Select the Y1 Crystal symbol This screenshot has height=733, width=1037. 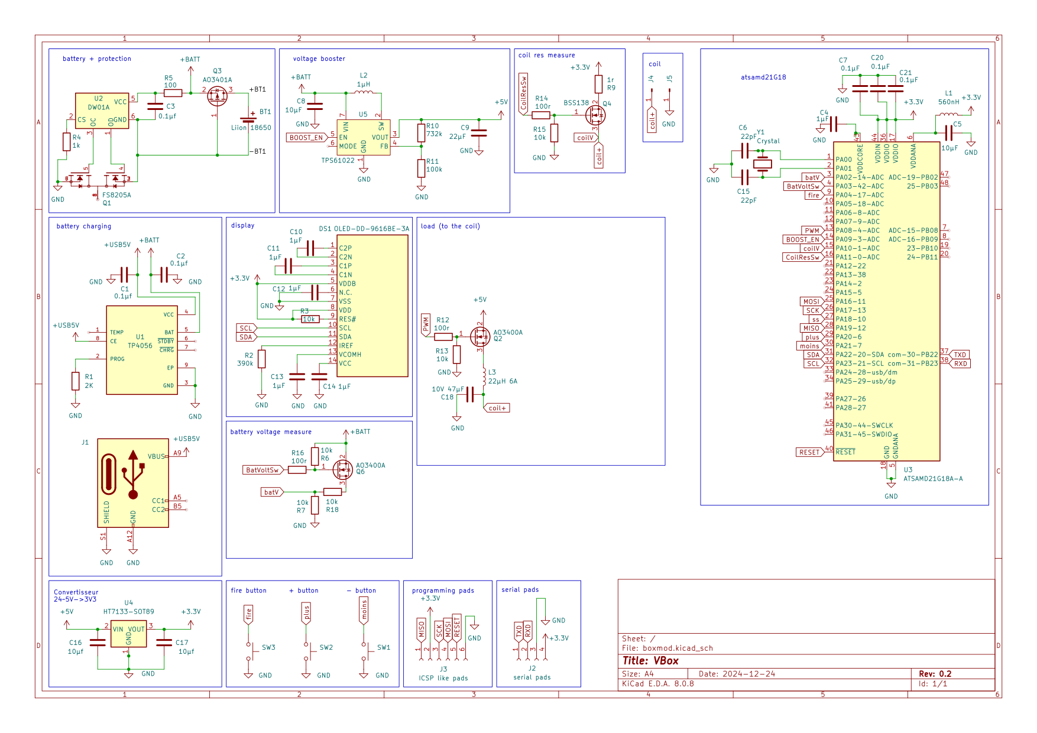763,164
